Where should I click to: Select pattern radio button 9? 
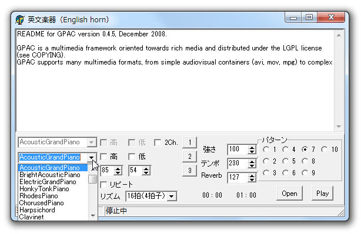pyautogui.click(x=305, y=173)
